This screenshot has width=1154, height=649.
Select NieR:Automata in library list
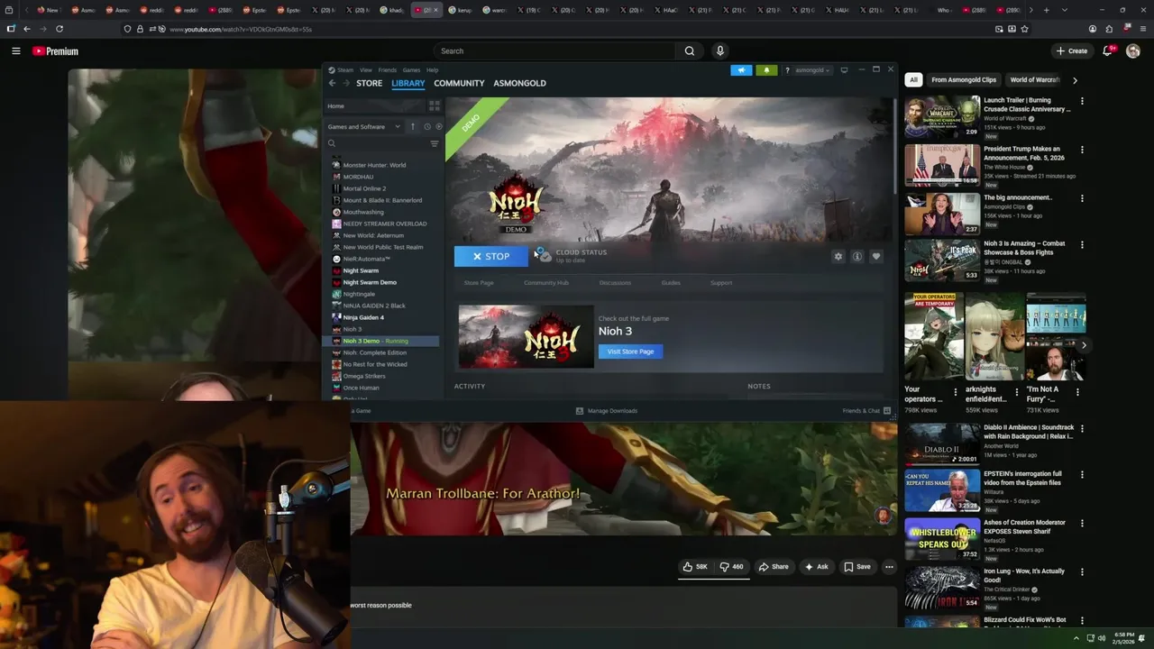pyautogui.click(x=366, y=259)
